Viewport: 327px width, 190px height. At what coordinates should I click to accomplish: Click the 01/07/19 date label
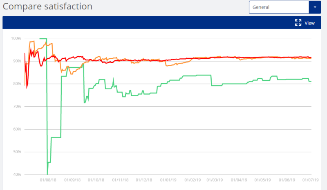311,180
